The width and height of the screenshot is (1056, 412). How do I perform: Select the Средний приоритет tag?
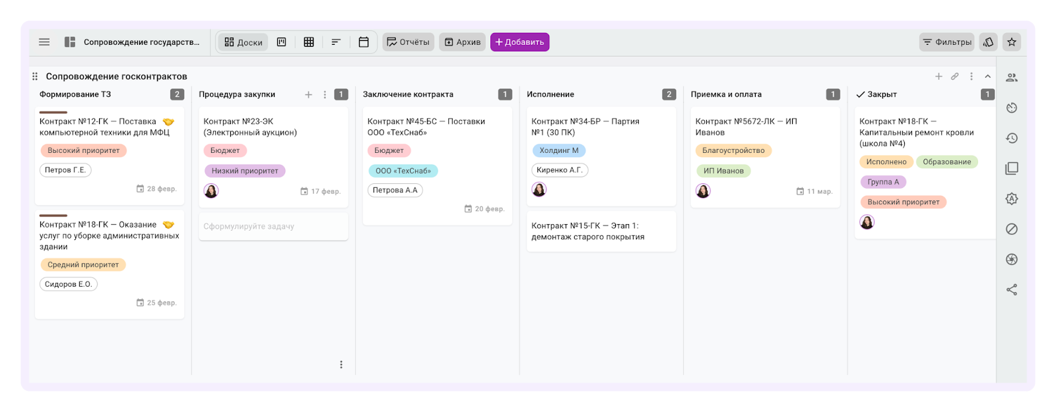click(x=83, y=265)
